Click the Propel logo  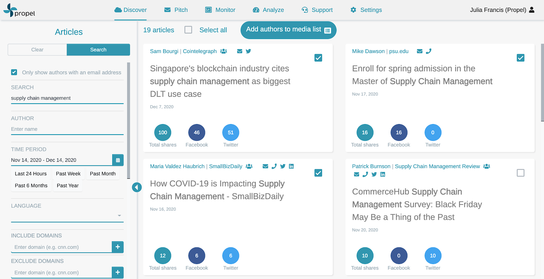(19, 11)
